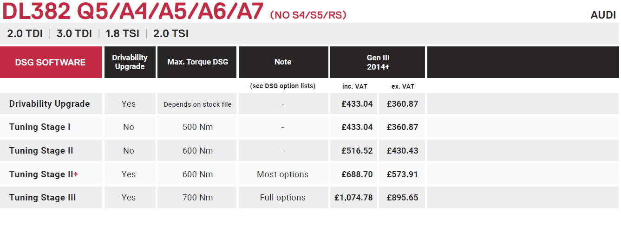The height and width of the screenshot is (232, 621).
Task: Choose the 2.0 TSI engine label
Action: [171, 33]
